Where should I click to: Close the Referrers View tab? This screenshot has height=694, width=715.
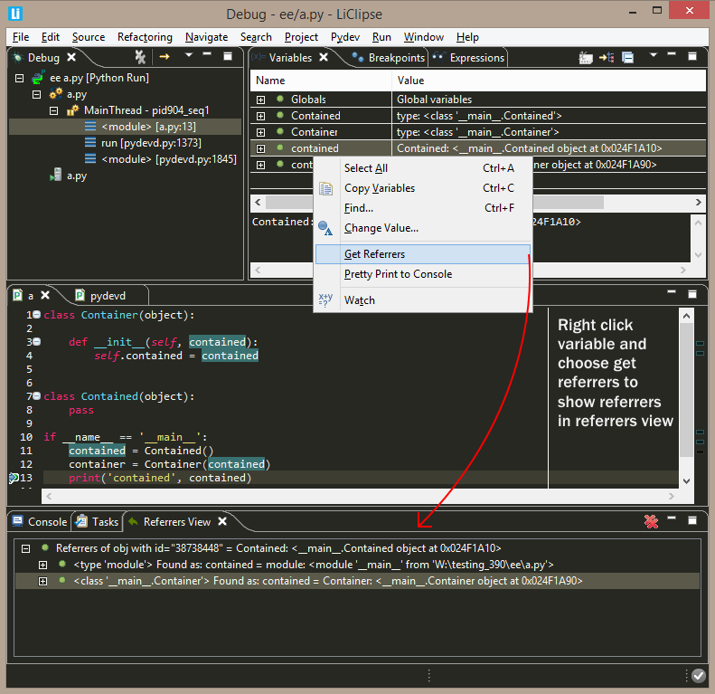pyautogui.click(x=222, y=521)
